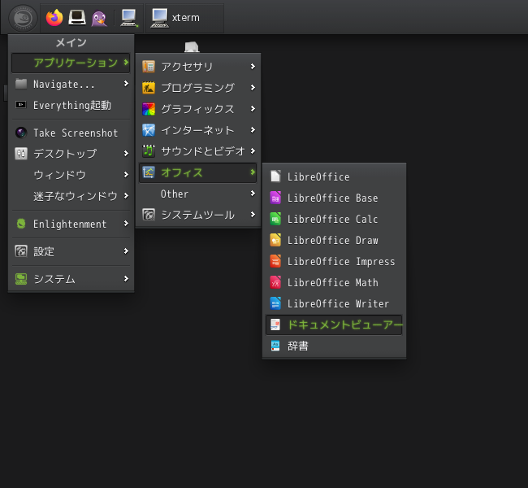Click the システム monitor icon
The height and width of the screenshot is (488, 528).
21,279
